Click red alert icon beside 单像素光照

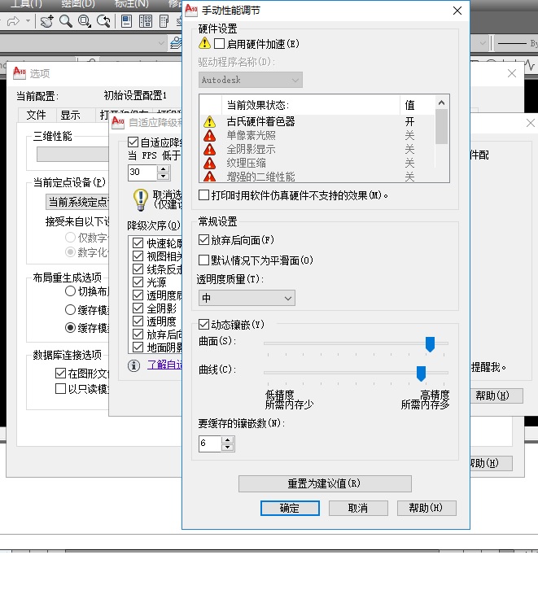click(209, 135)
